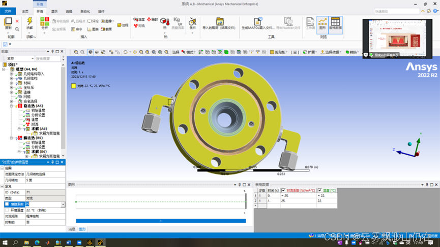Viewport: 440px width, 247px height.
Task: Open the 选择依据 (Select By) dropdown
Action: (x=331, y=52)
